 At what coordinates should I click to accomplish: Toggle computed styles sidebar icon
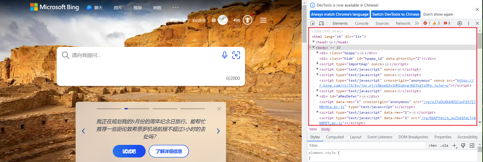[x=472, y=146]
